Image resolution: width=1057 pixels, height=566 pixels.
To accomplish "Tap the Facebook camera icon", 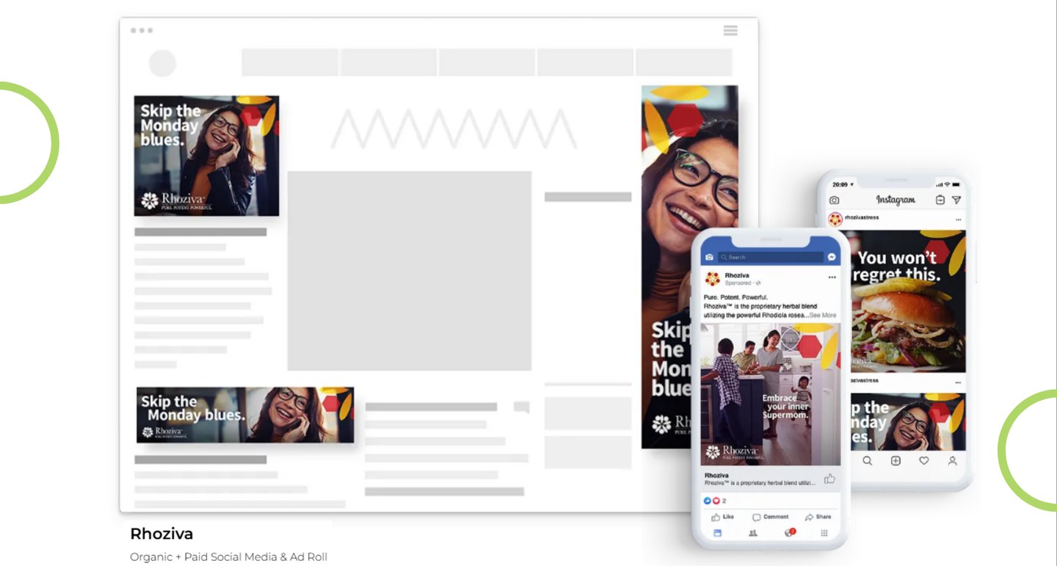I will tap(709, 258).
